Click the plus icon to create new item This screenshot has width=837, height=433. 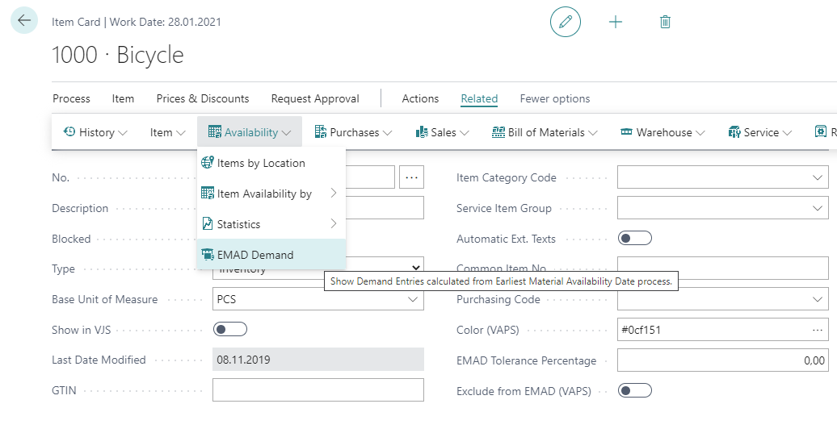tap(616, 22)
